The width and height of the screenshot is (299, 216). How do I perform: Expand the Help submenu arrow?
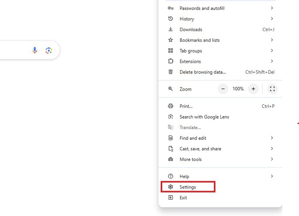[272, 176]
